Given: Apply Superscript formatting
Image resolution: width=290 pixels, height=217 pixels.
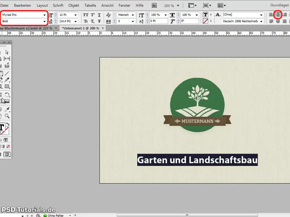Looking at the screenshot, I should 93,15.
